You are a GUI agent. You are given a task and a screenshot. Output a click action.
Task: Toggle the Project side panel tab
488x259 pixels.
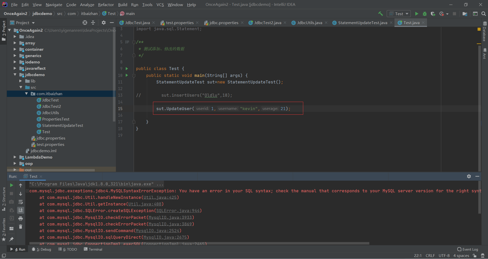tap(4, 30)
